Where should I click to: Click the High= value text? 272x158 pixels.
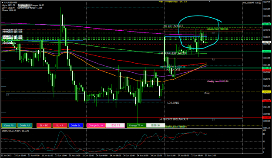tap(9, 5)
